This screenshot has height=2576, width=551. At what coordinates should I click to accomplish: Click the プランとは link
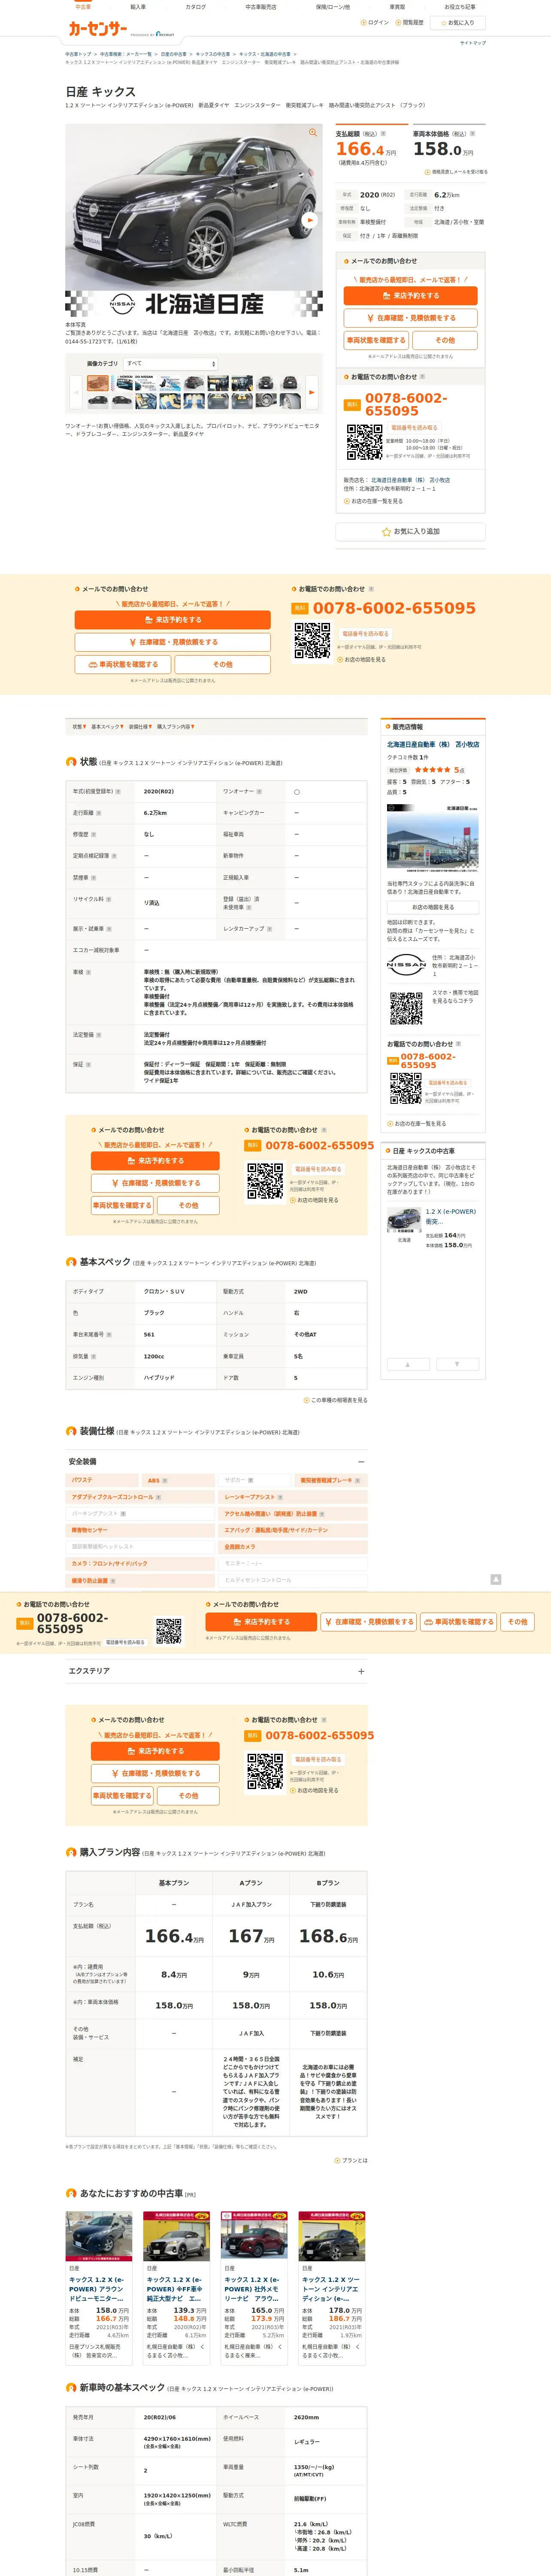pyautogui.click(x=351, y=2160)
